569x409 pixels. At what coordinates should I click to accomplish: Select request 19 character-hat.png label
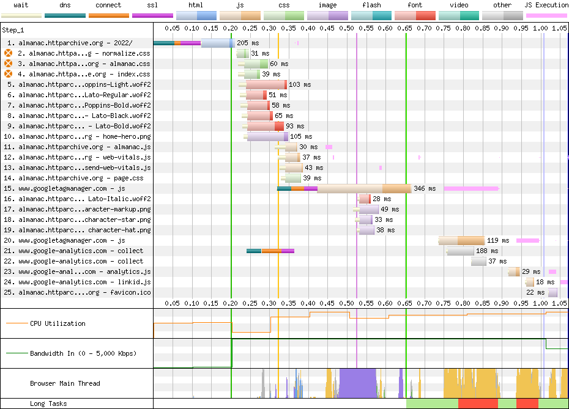pyautogui.click(x=77, y=230)
